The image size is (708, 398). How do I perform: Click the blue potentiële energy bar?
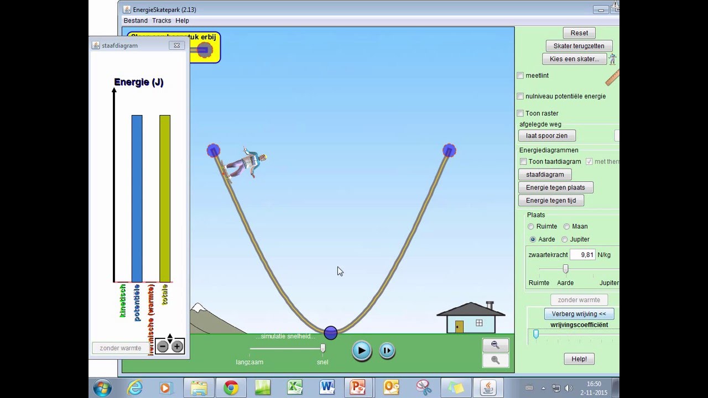(x=137, y=198)
